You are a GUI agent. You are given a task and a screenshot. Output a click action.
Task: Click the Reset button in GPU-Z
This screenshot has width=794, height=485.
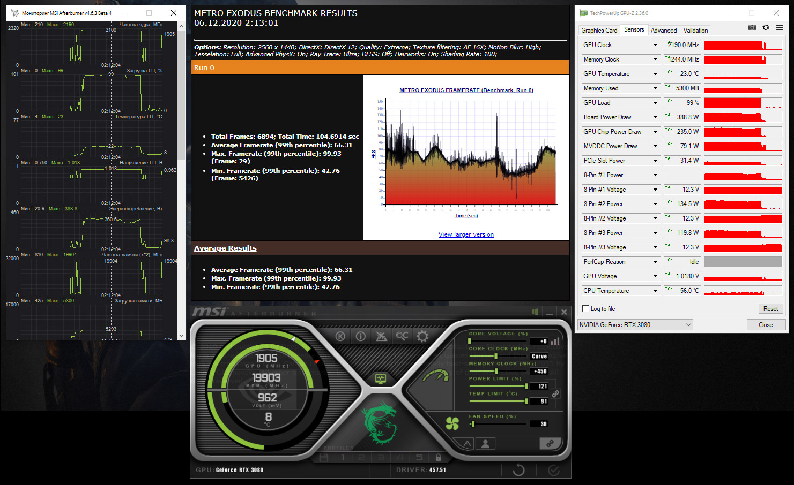[770, 309]
